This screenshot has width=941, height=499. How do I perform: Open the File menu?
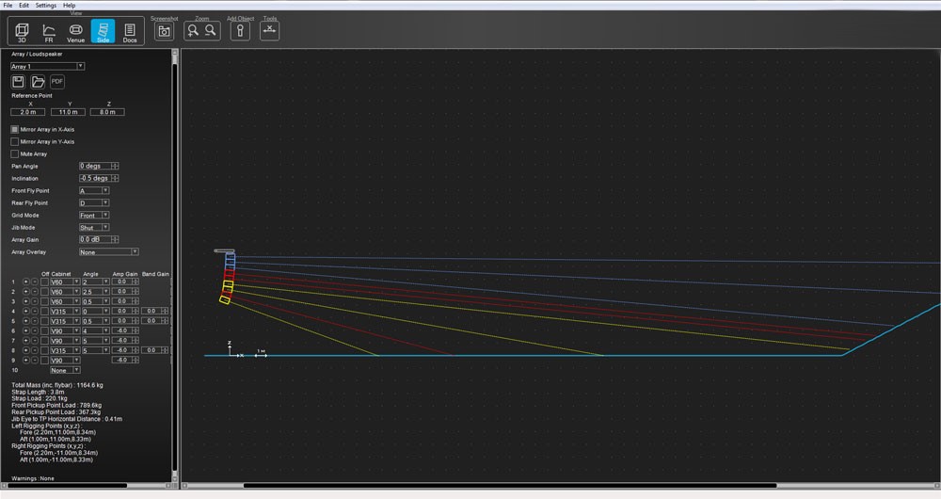(8, 6)
